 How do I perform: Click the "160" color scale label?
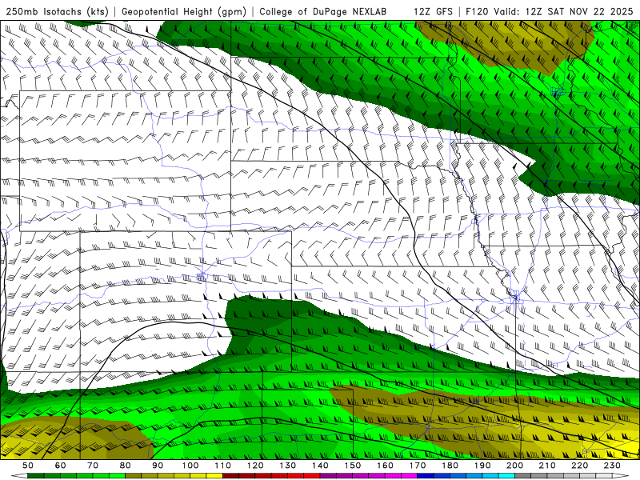(x=385, y=466)
